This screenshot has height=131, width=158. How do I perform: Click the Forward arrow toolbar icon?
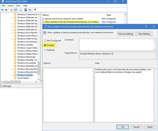tap(6, 10)
